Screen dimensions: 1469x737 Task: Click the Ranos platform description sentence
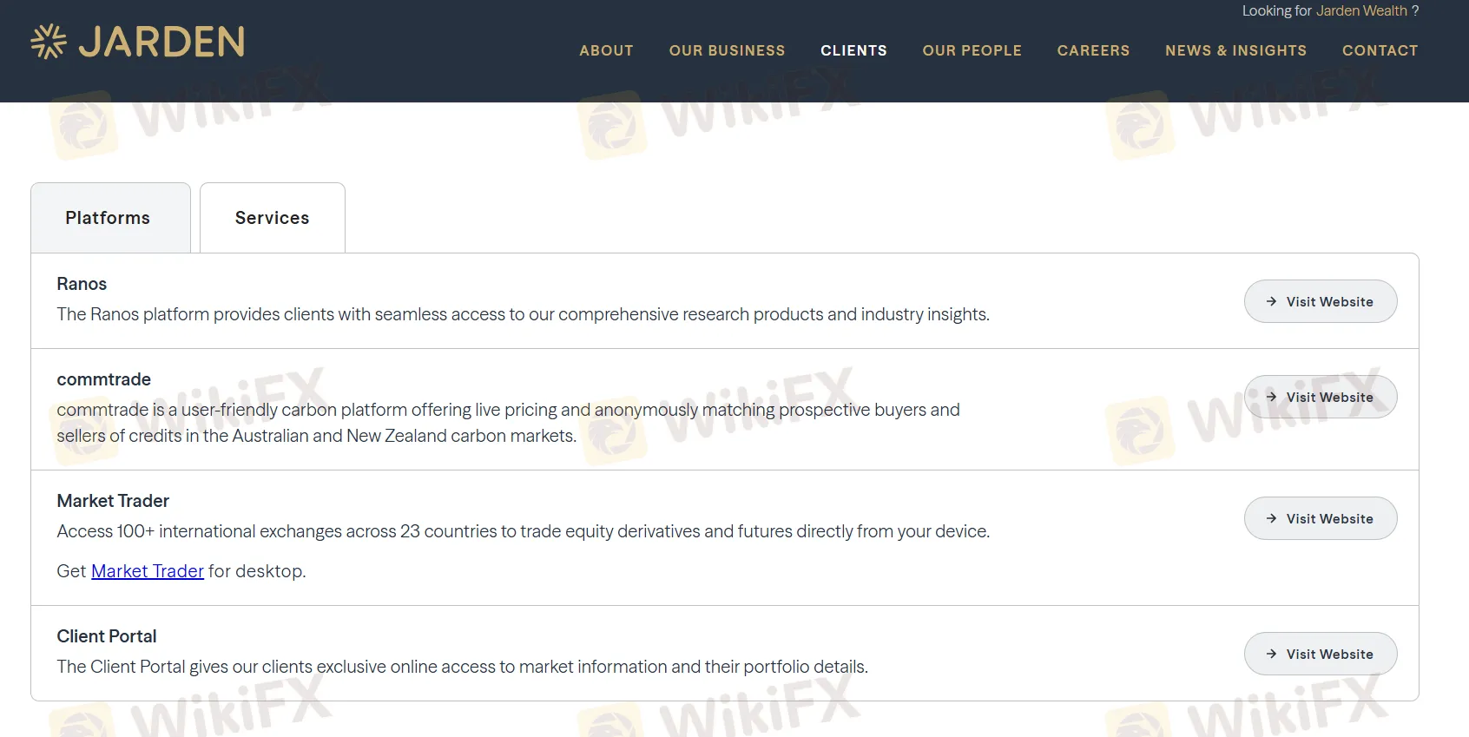click(x=523, y=314)
